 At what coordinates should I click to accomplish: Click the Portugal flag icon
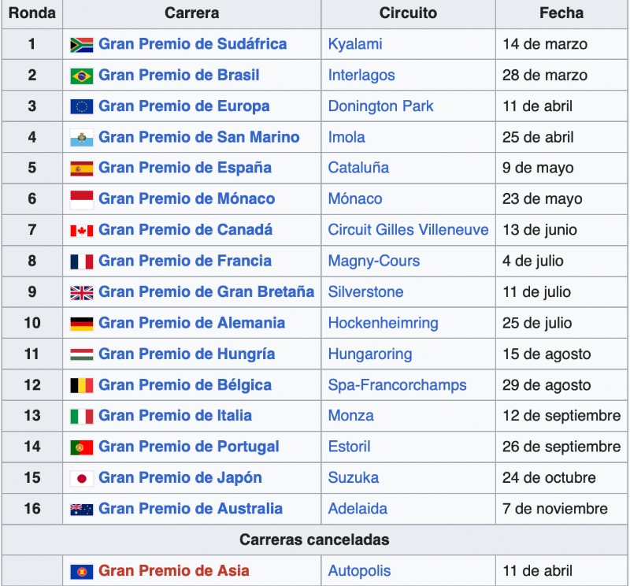(x=82, y=447)
